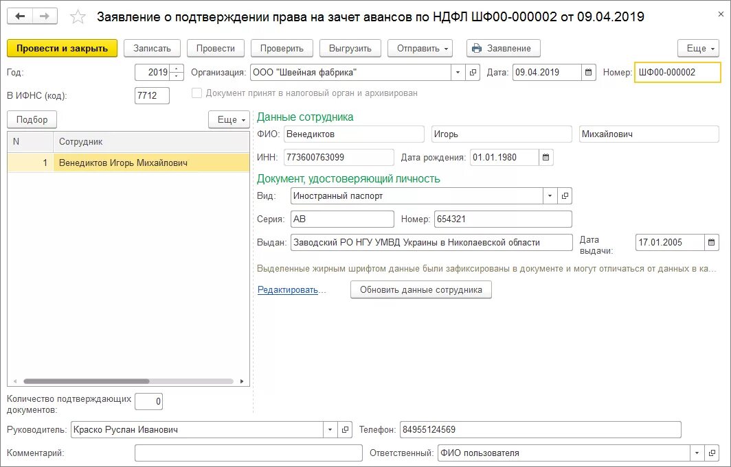Viewport: 731px width, 467px height.
Task: Click the В ИФНС (код) field
Action: click(x=152, y=96)
